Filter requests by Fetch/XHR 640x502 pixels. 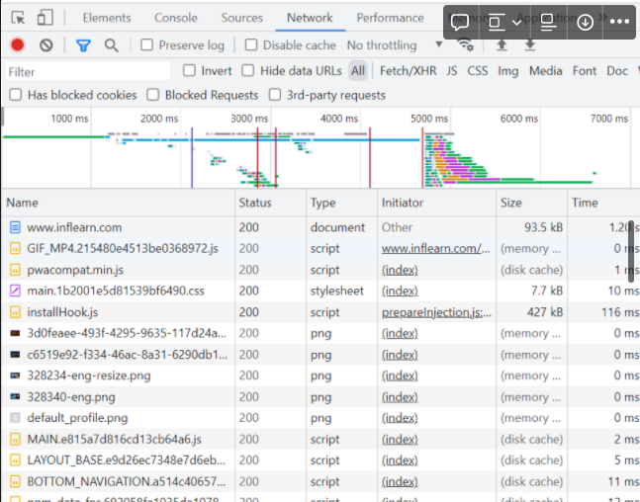pos(409,71)
